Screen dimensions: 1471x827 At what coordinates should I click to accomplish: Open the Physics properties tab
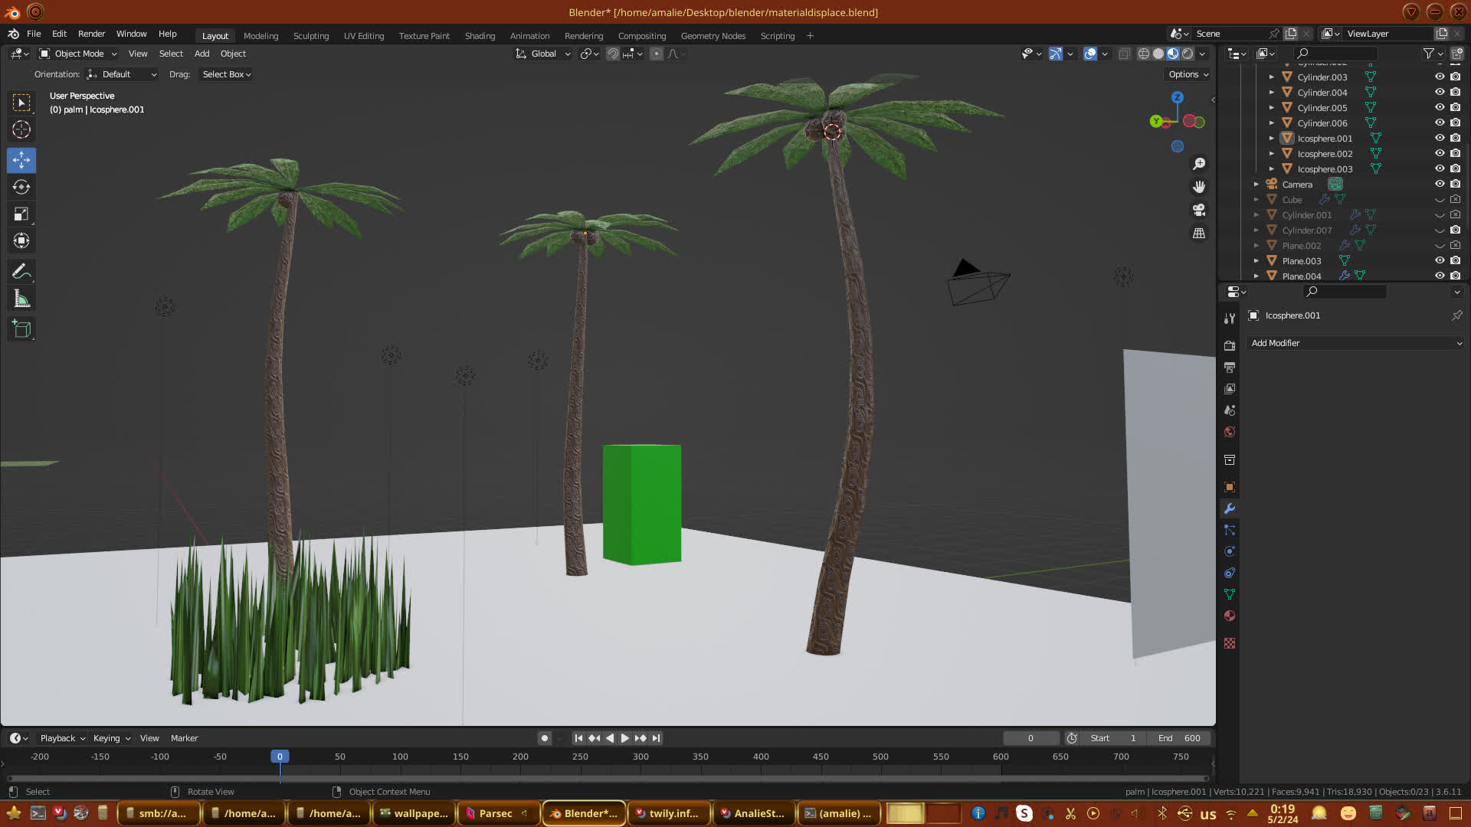coord(1230,552)
